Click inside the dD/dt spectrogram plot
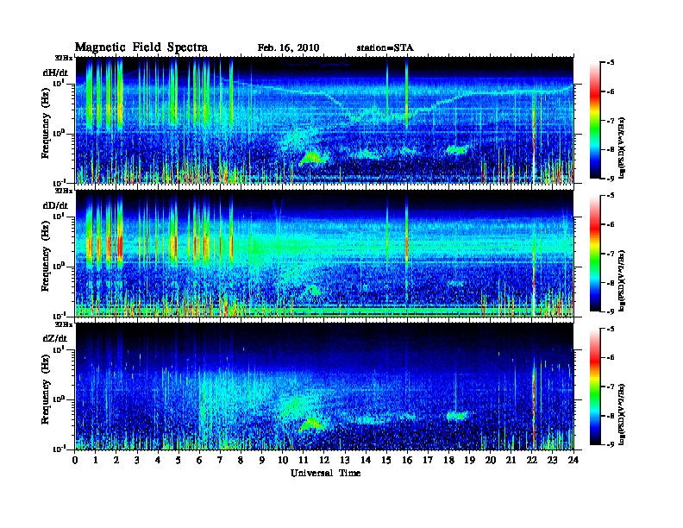The width and height of the screenshot is (683, 528). tap(324, 253)
